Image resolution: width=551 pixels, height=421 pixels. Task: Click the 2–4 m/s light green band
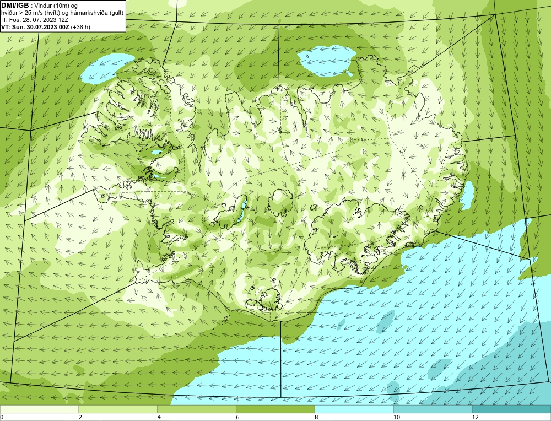118,409
